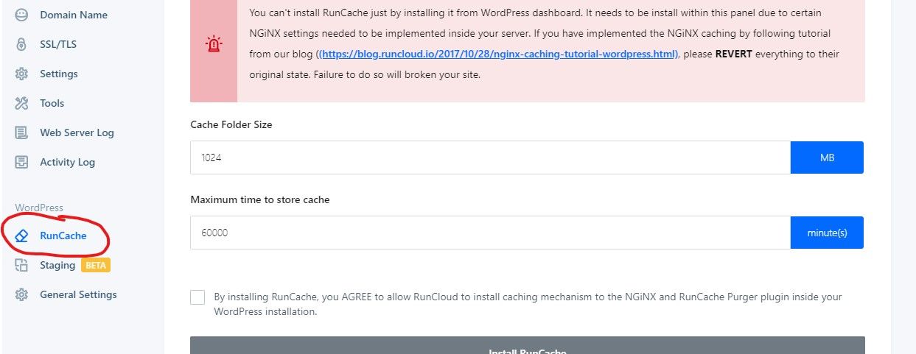Click the yellow BETA badge
This screenshot has width=916, height=354.
[96, 265]
